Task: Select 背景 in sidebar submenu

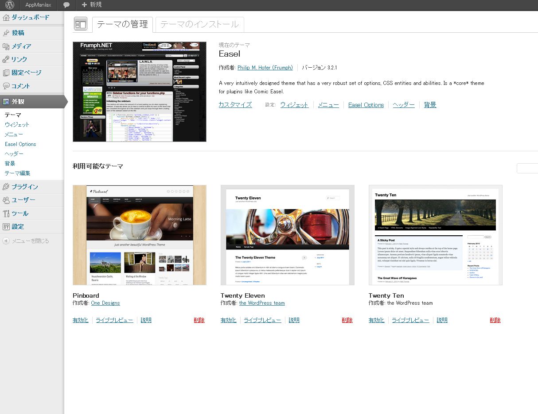Action: pyautogui.click(x=10, y=164)
